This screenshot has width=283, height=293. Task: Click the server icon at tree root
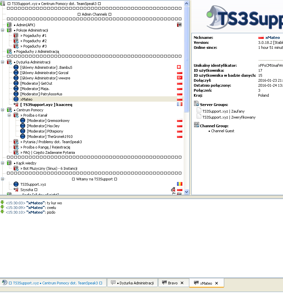[3, 3]
